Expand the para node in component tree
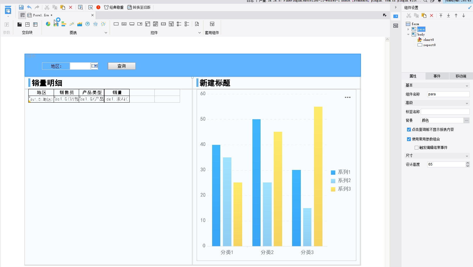The image size is (473, 267). (x=408, y=29)
